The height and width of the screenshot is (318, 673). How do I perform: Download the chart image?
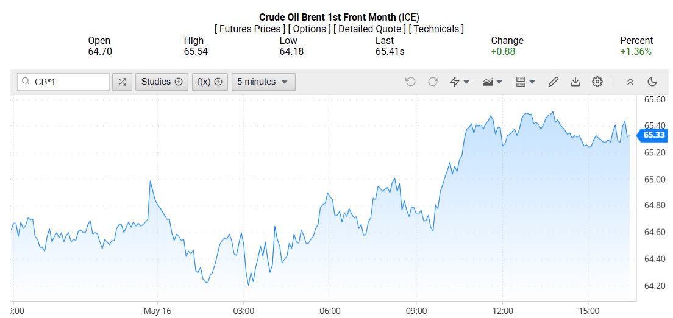point(575,82)
